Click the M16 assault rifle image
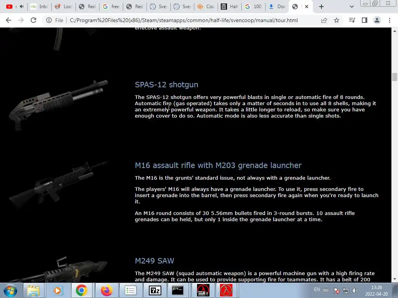This screenshot has height=298, width=398. (58, 184)
